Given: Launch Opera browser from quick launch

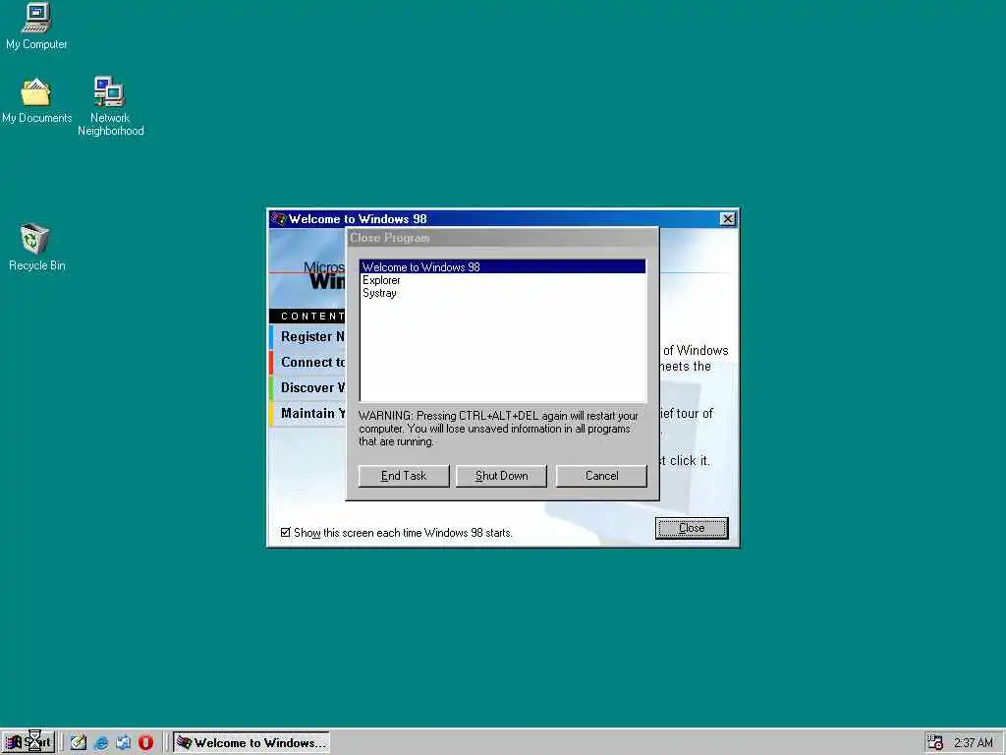Looking at the screenshot, I should pos(146,743).
